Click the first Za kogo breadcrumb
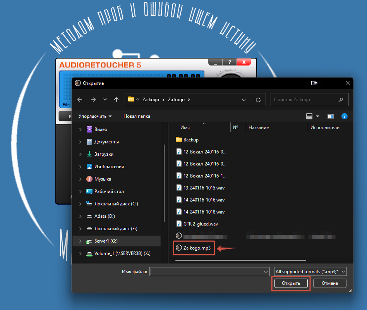367x310 pixels. tap(151, 100)
